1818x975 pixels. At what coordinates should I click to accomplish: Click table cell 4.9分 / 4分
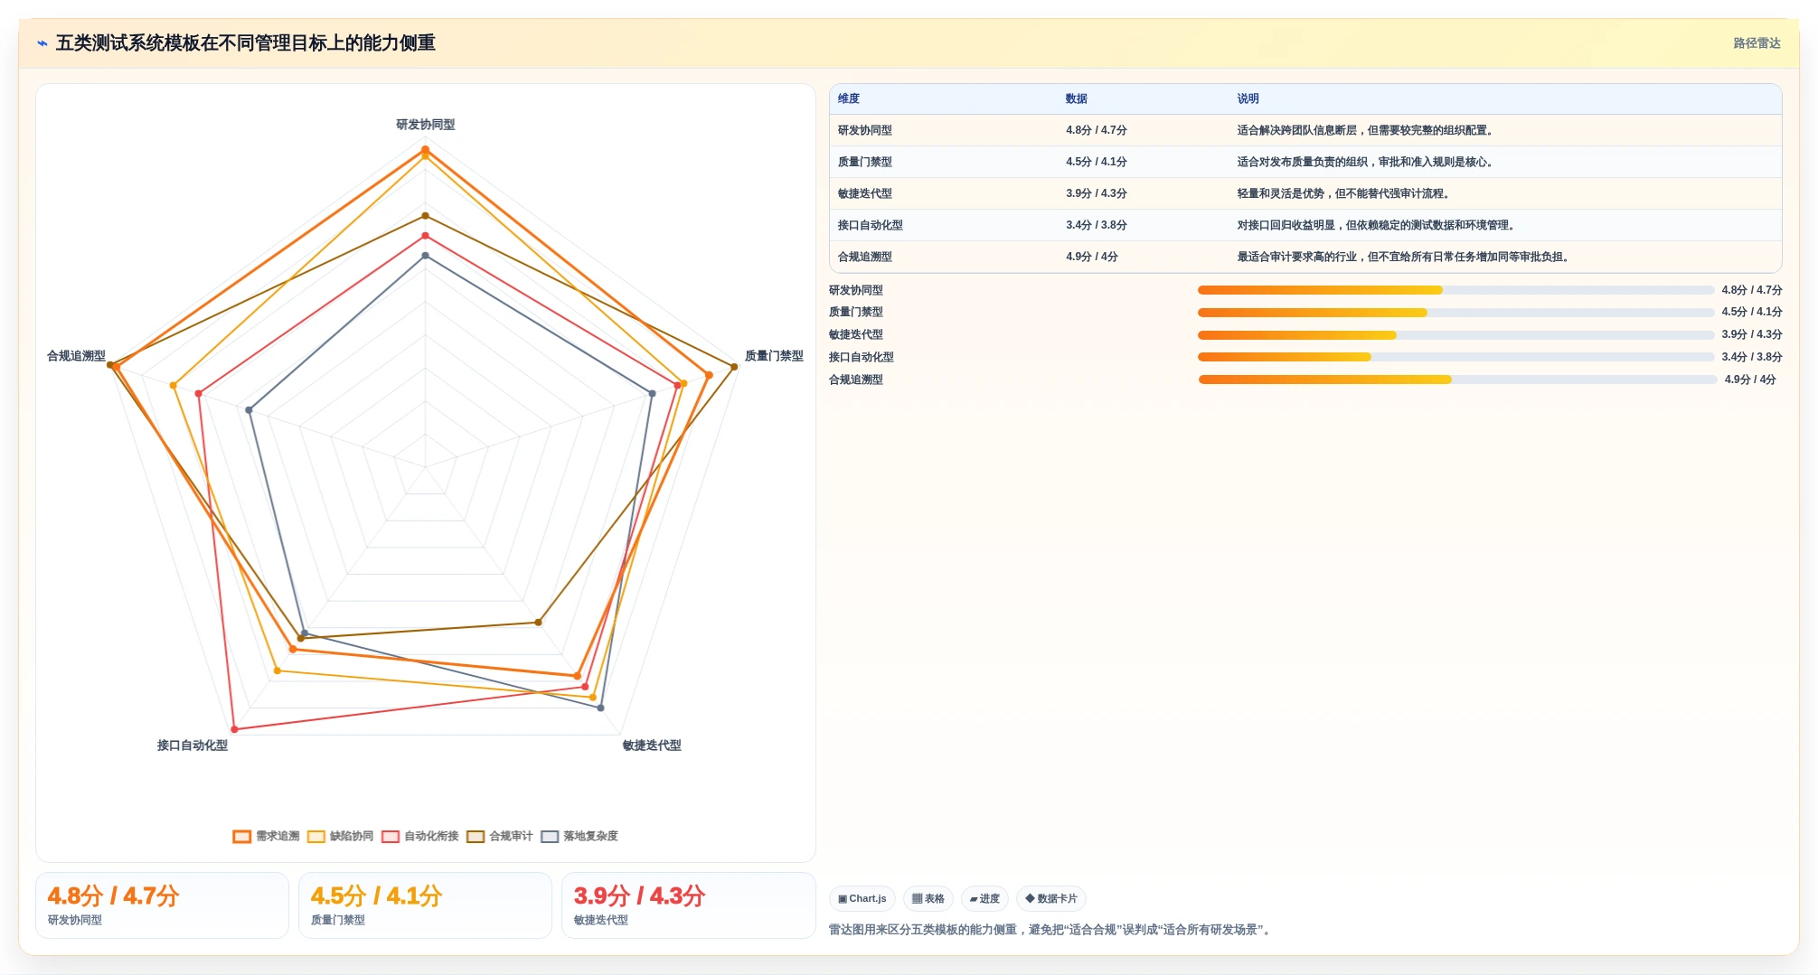(x=1091, y=257)
